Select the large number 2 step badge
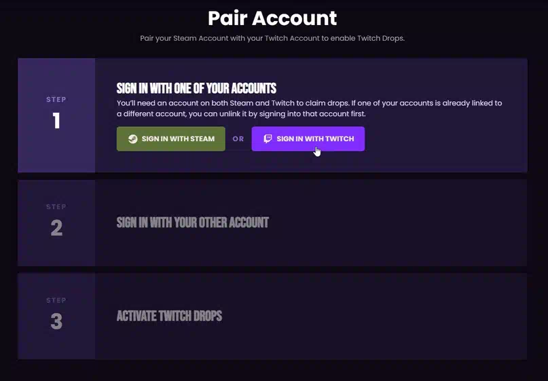Screen dimensions: 548x381 click(x=56, y=228)
